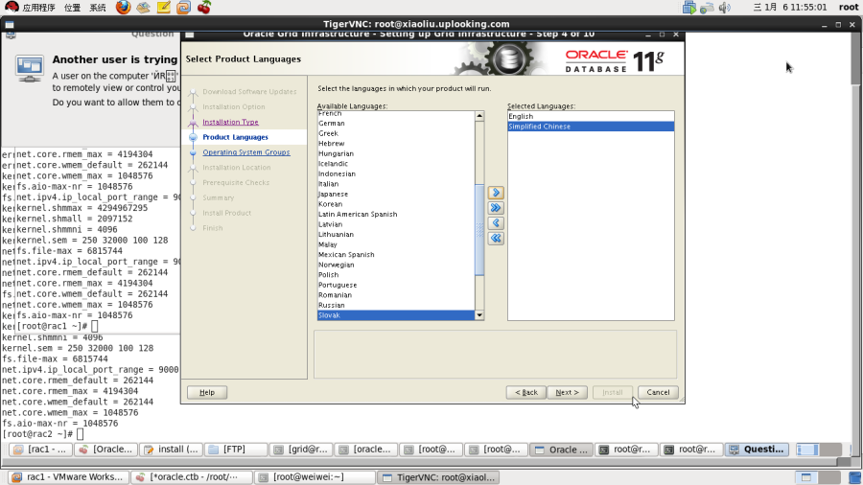863x485 pixels.
Task: Click the note-taking icon in top panel
Action: 163,7
